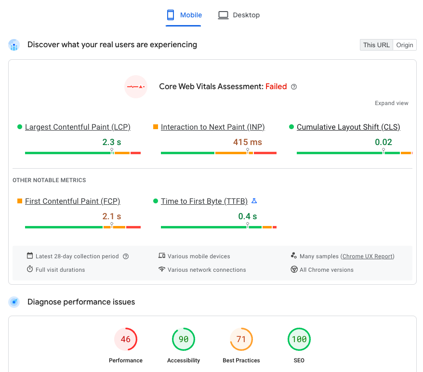This screenshot has width=423, height=372.
Task: Open Interaction to Next Paint (INP) link
Action: pos(213,127)
